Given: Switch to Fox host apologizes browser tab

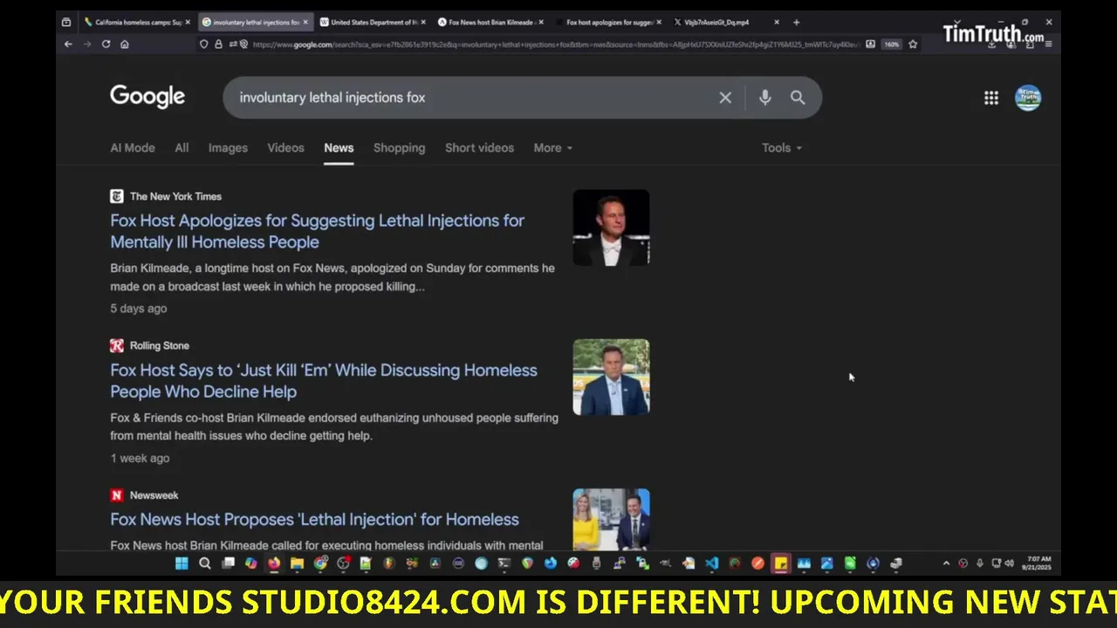Looking at the screenshot, I should coord(609,23).
